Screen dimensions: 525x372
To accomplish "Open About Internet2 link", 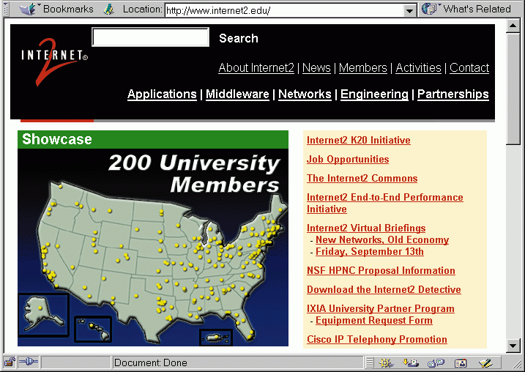I will point(256,67).
